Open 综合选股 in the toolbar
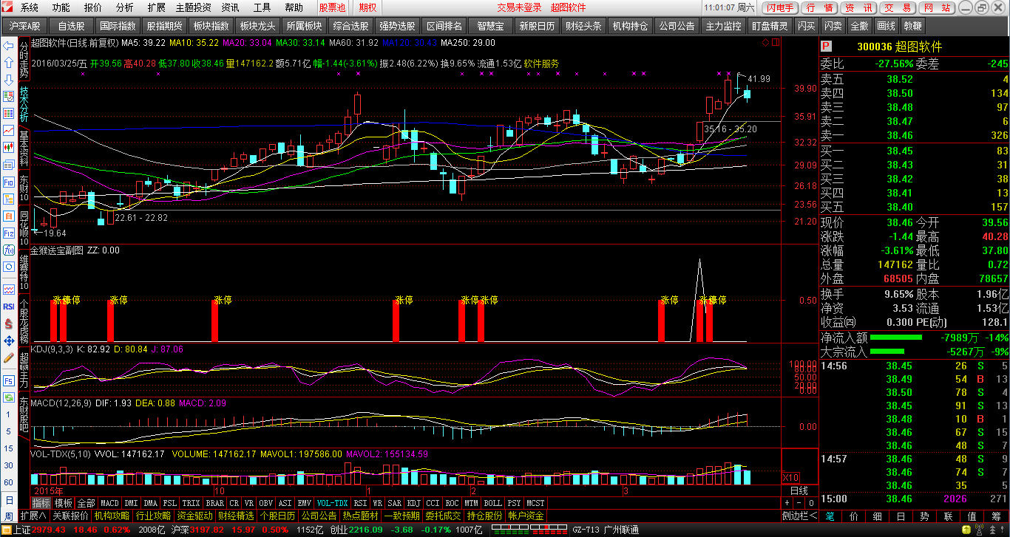The image size is (1010, 537). 351,26
